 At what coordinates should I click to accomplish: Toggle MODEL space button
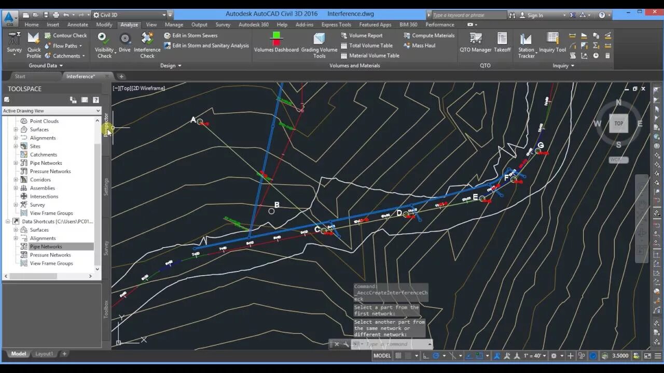tap(382, 356)
